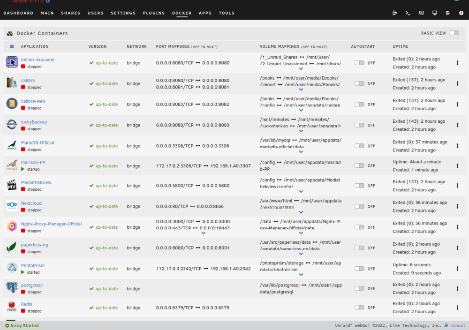Click the mariadb-PP container icon
This screenshot has height=330, width=469.
coord(12,165)
